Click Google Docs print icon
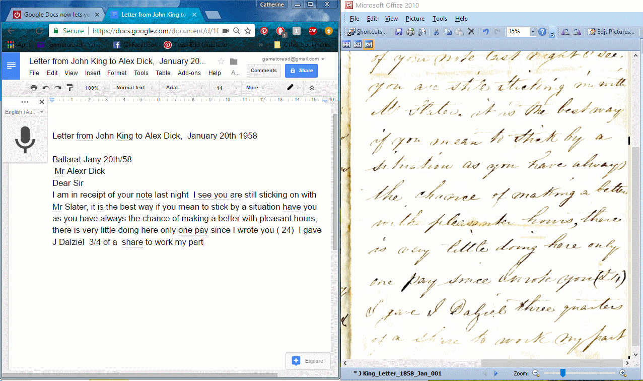Screen dimensions: 643x381 (34, 88)
